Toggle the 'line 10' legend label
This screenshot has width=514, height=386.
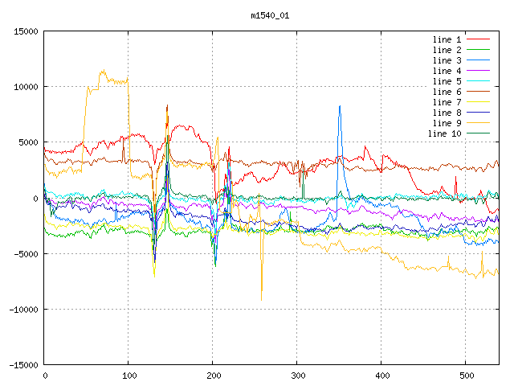point(444,133)
